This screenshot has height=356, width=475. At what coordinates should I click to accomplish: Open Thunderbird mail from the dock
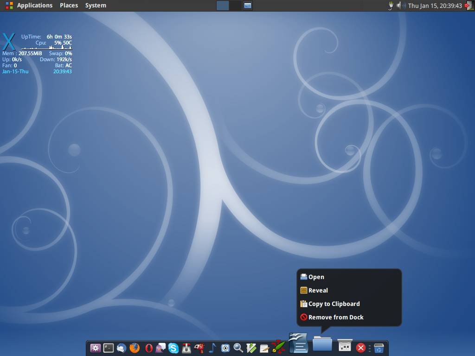122,348
